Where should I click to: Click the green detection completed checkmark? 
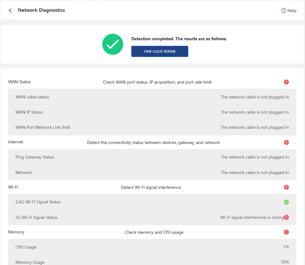[113, 44]
